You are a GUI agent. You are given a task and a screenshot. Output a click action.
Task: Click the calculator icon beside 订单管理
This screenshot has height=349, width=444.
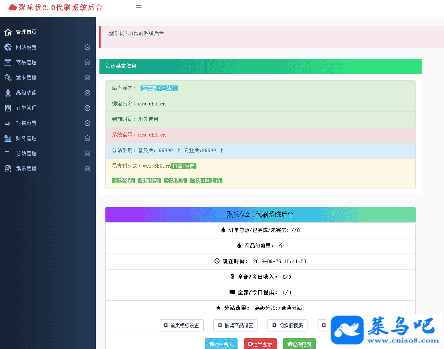(x=8, y=108)
